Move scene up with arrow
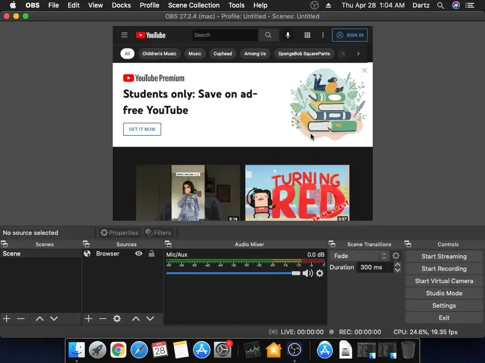The image size is (485, 363). point(40,319)
